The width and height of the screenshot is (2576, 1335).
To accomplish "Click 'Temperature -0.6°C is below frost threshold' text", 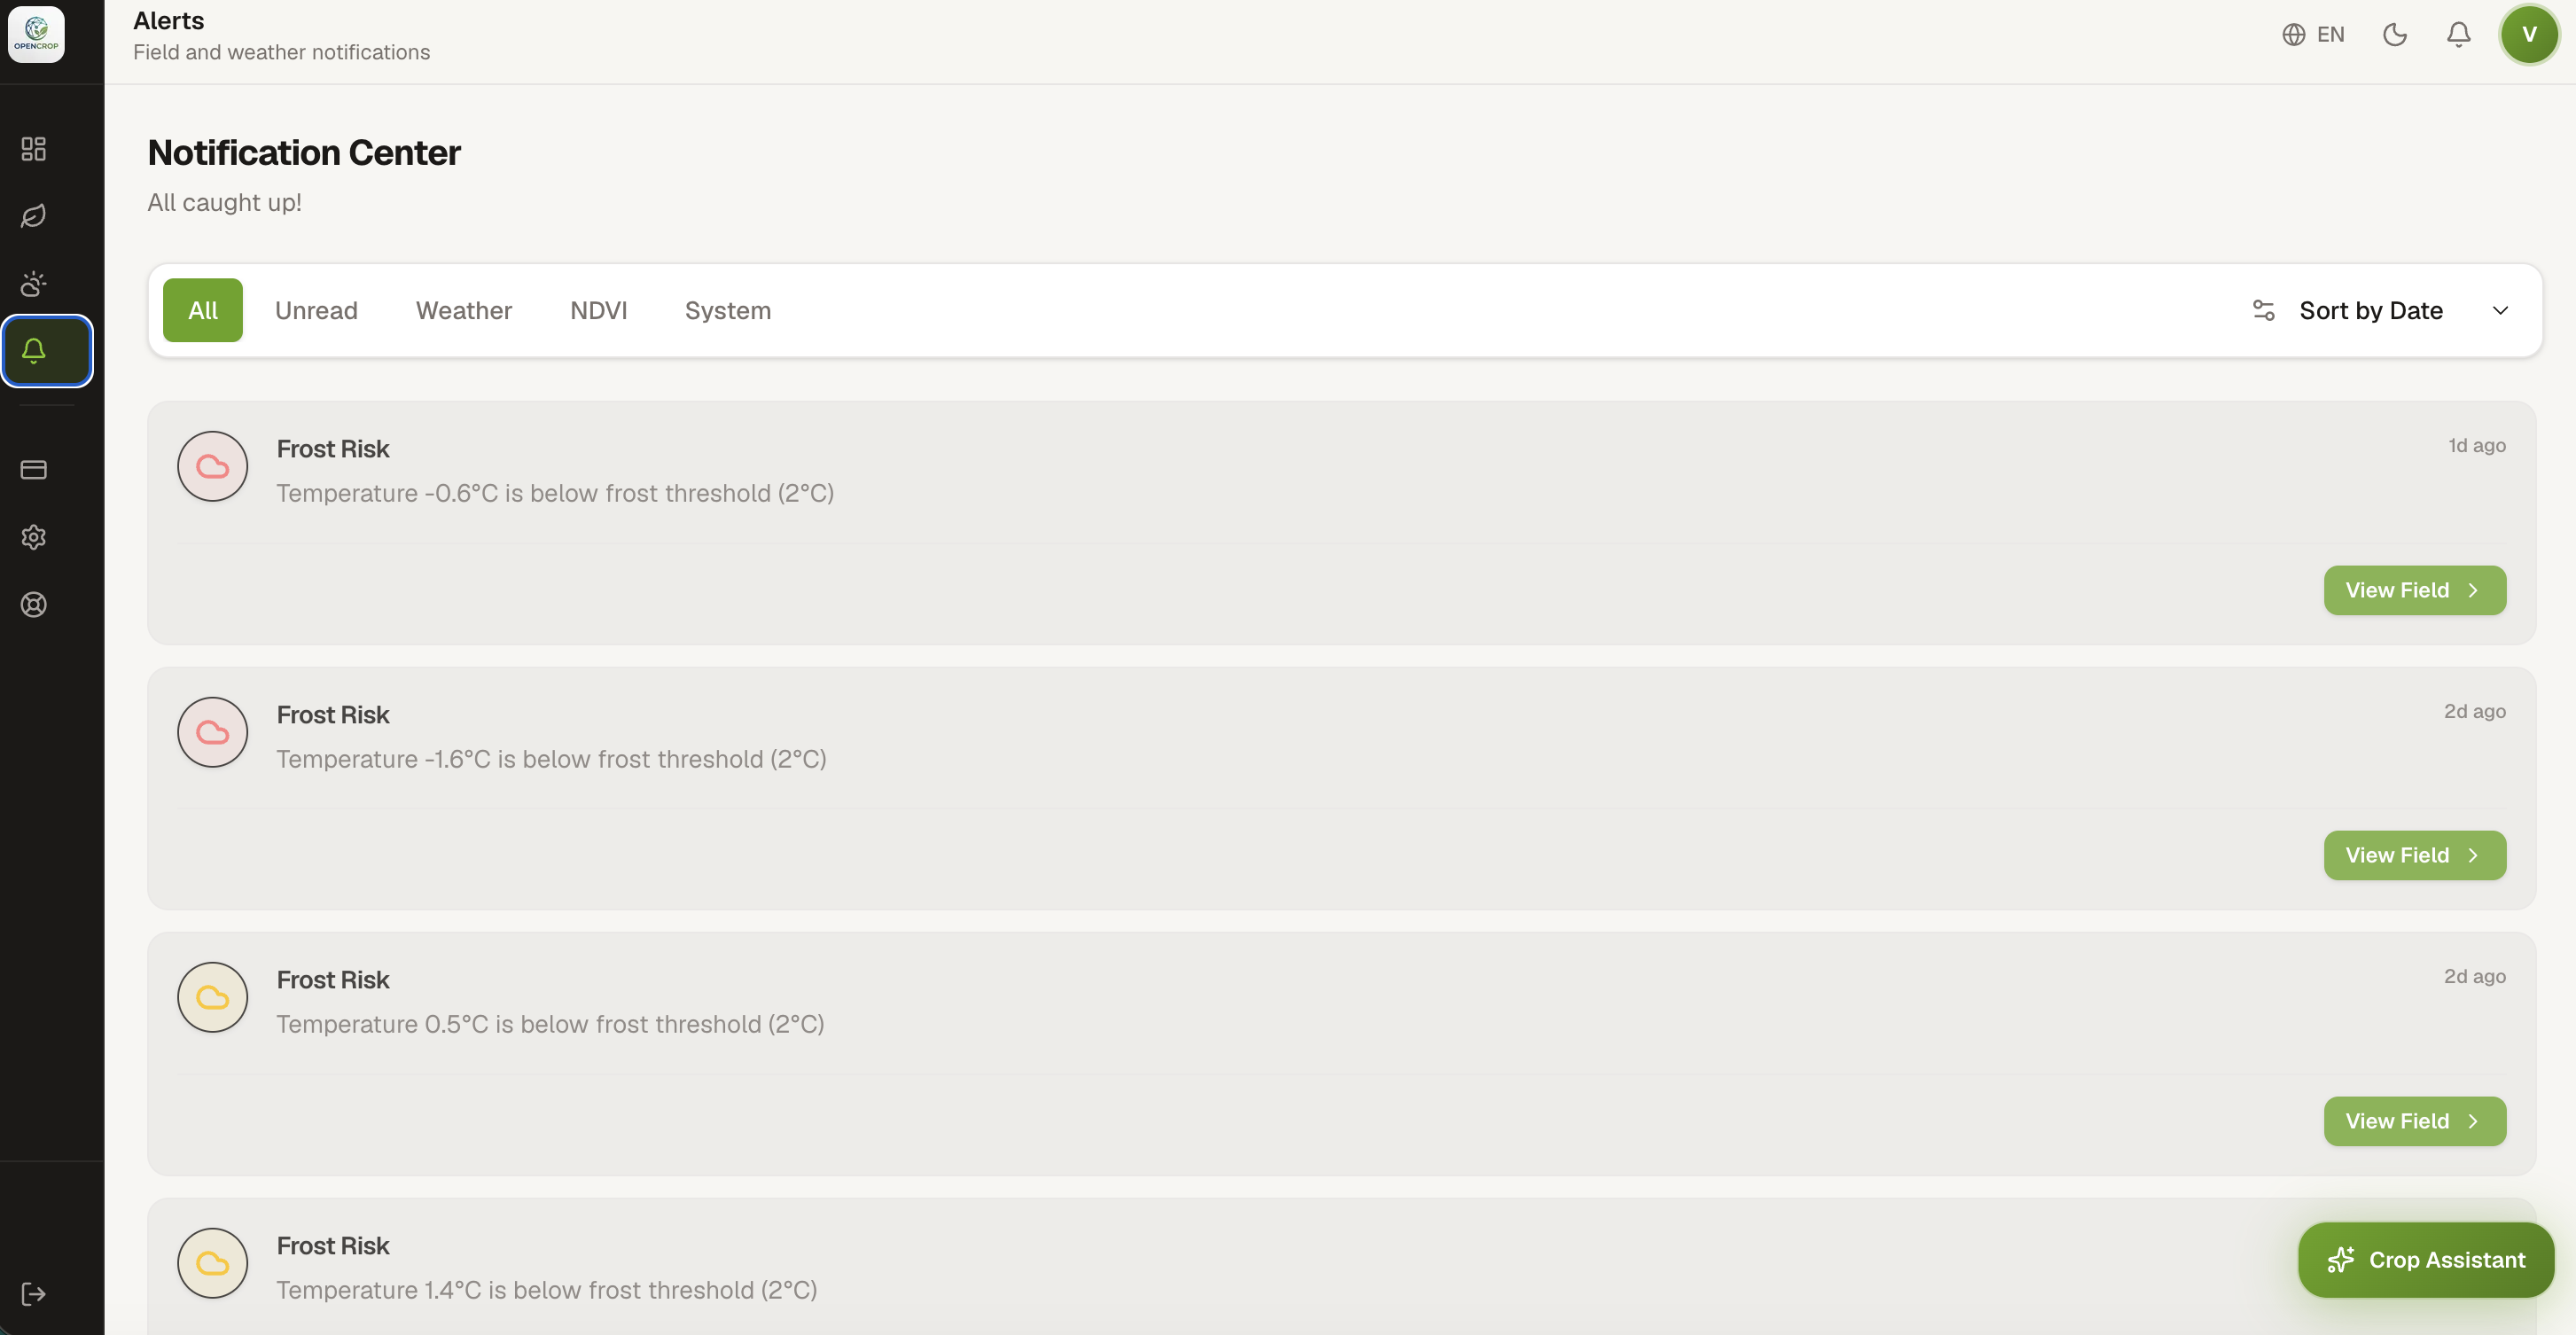I will (x=555, y=494).
